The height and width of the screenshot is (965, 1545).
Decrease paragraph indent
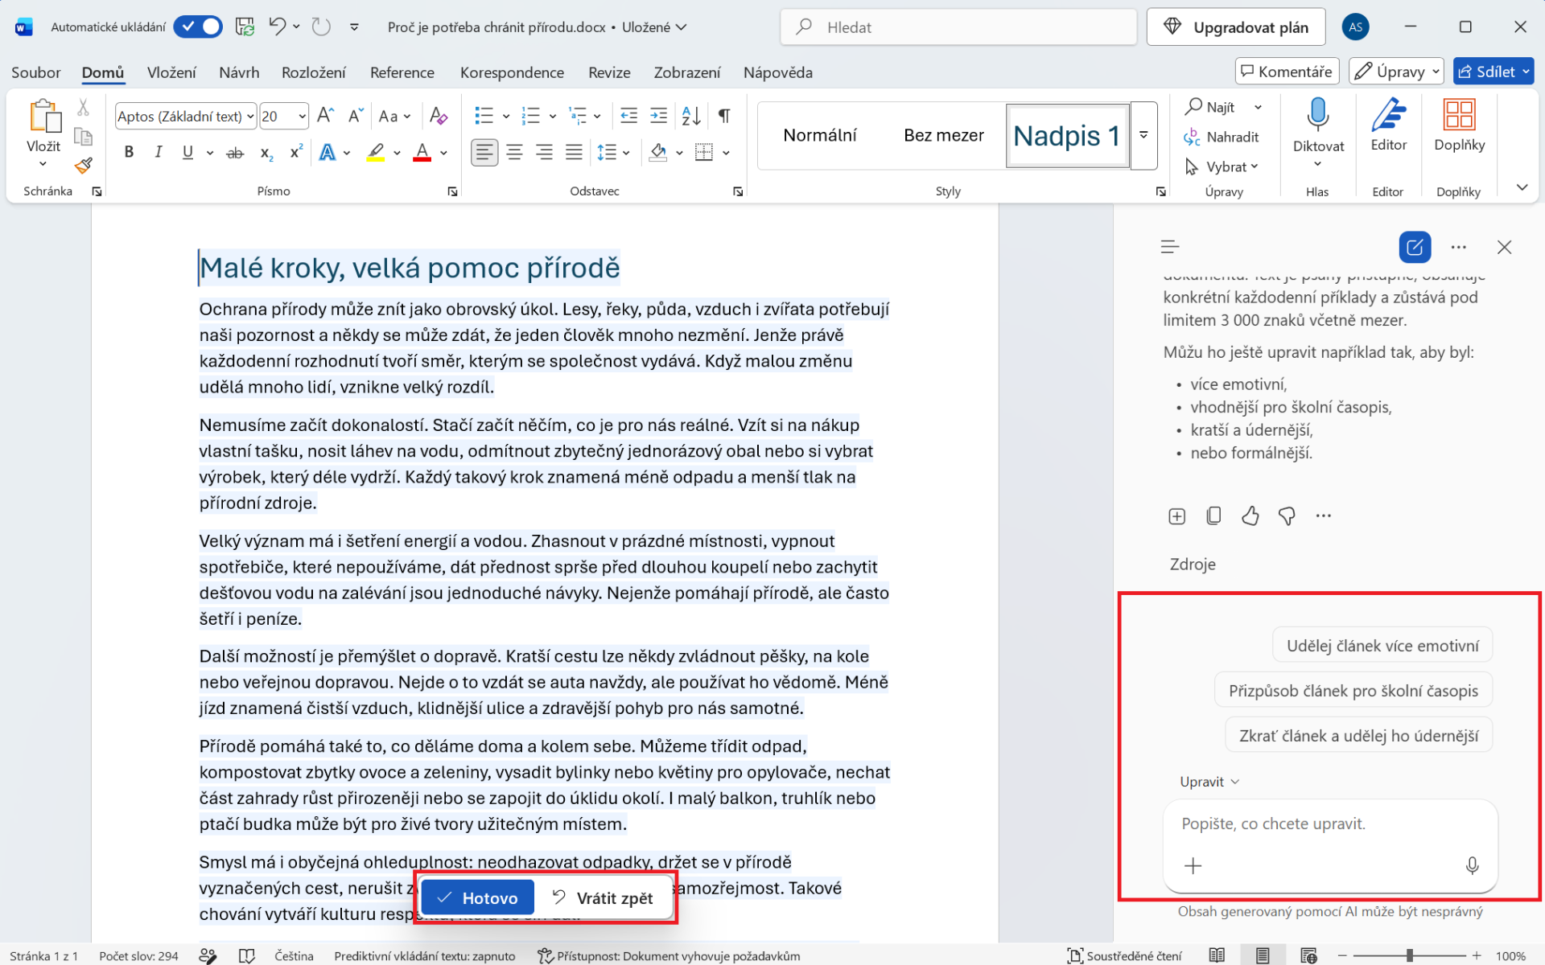coord(628,116)
